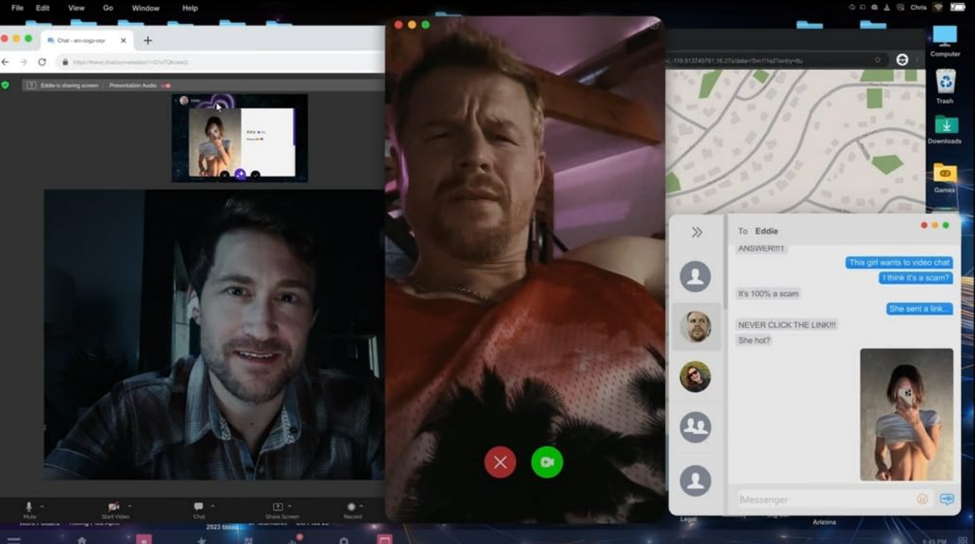Select the Chat browser tab
The height and width of the screenshot is (544, 975).
81,41
